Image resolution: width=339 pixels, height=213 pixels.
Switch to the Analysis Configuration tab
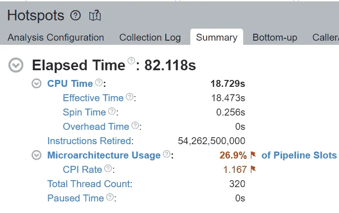(56, 37)
